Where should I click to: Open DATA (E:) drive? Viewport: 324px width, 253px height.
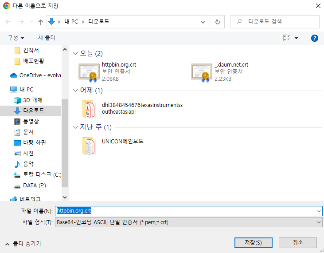30,186
